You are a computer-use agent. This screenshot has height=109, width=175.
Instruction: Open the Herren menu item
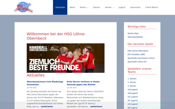[108, 7]
